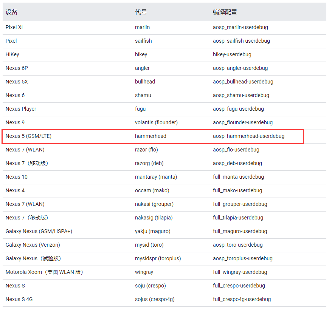The image size is (332, 309).
Task: Select aosp_deb-userdebug text
Action: point(237,163)
